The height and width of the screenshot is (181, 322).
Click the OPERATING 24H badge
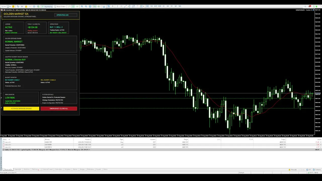(x=66, y=15)
